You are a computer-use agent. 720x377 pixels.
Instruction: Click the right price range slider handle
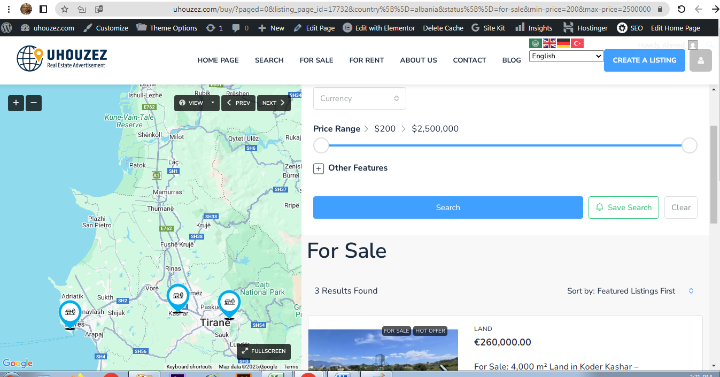[x=690, y=145]
